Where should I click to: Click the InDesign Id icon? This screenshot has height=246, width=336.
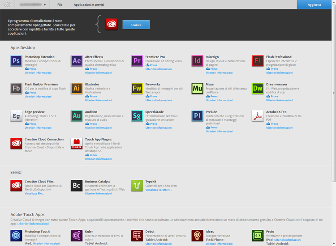coord(198,61)
